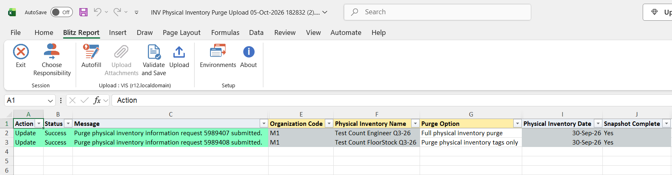672x175 pixels.
Task: Click Validate and Save
Action: [154, 60]
